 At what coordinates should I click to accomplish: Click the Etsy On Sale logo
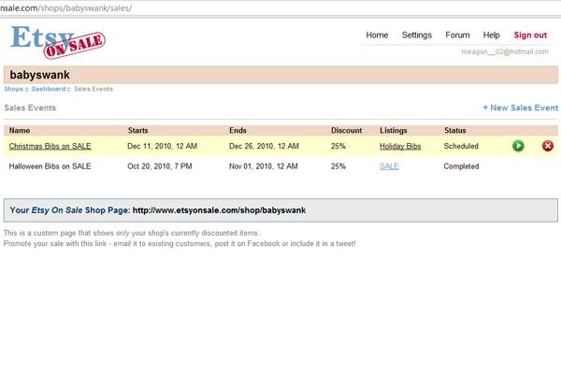pos(58,41)
